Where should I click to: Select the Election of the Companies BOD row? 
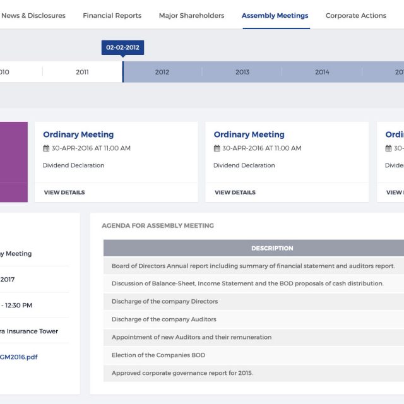tap(254, 355)
